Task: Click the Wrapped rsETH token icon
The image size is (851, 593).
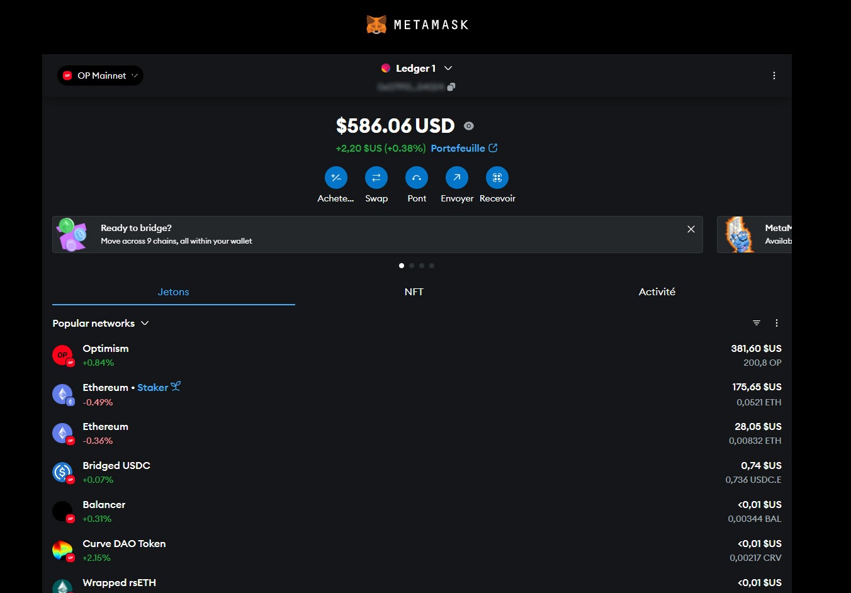Action: coord(63,587)
